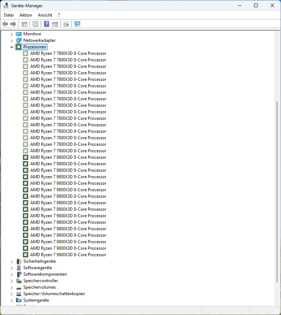This screenshot has height=315, width=281.
Task: Click the Speichercontroller category icon
Action: (19, 281)
